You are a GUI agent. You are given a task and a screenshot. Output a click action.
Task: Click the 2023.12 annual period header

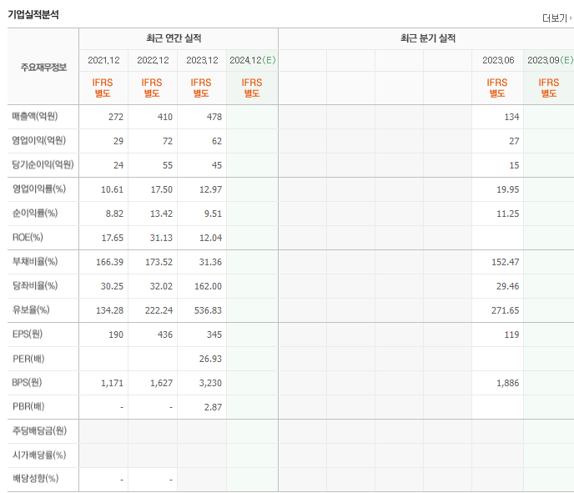(202, 60)
